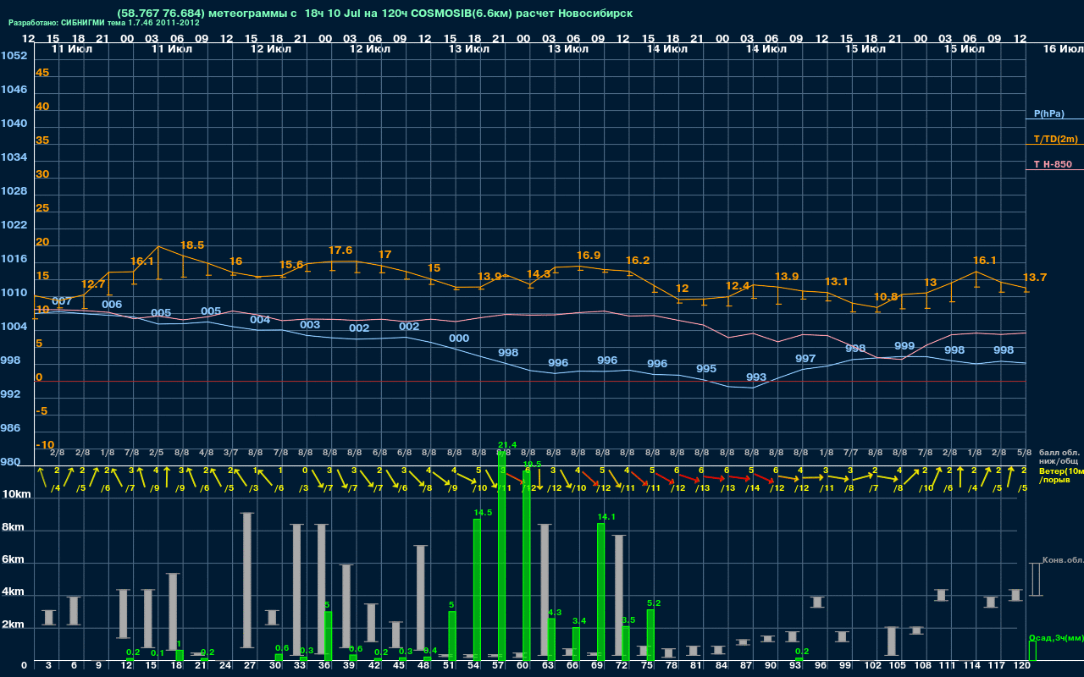Click the 5.2 precipitation amount label
The image size is (1084, 677).
pos(654,603)
